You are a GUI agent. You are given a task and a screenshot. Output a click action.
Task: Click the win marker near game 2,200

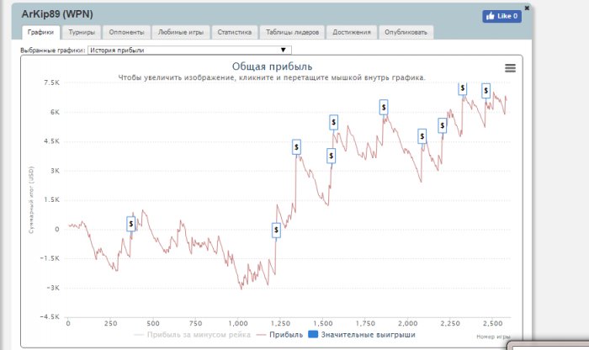[443, 125]
